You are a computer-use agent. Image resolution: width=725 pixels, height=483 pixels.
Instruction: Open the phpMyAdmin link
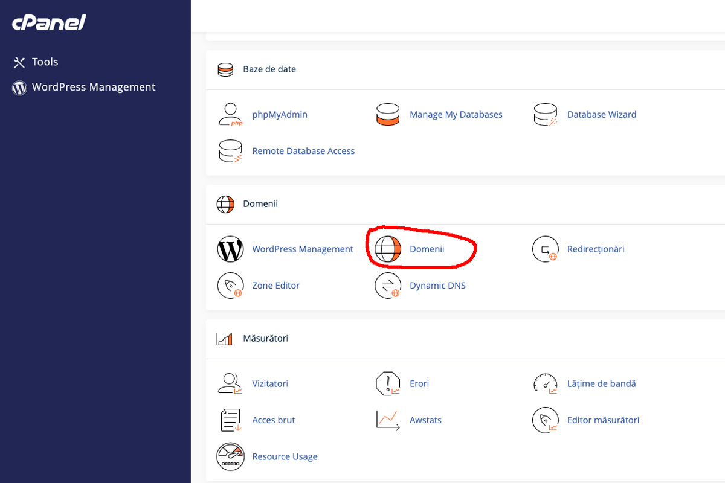280,114
